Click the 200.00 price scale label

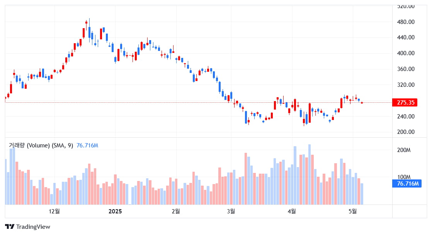[406, 132]
